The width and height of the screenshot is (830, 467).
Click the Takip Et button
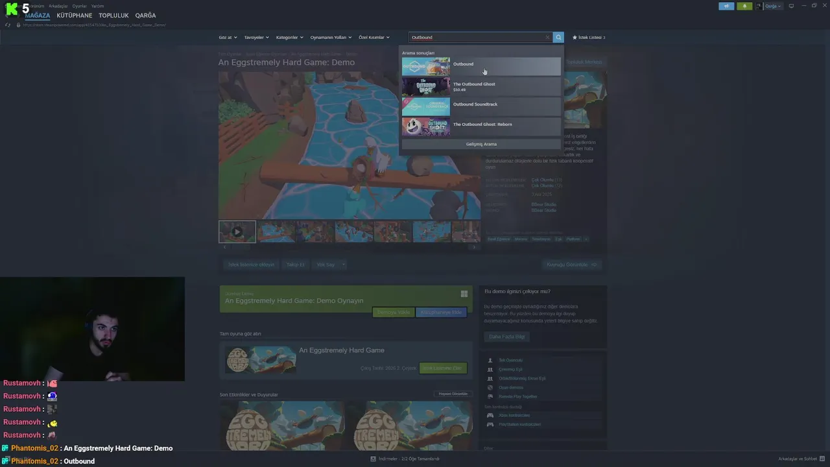click(296, 265)
